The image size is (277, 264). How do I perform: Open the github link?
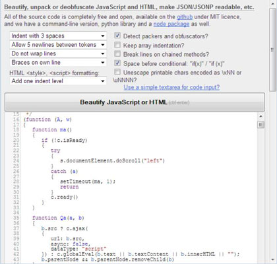pos(185,17)
